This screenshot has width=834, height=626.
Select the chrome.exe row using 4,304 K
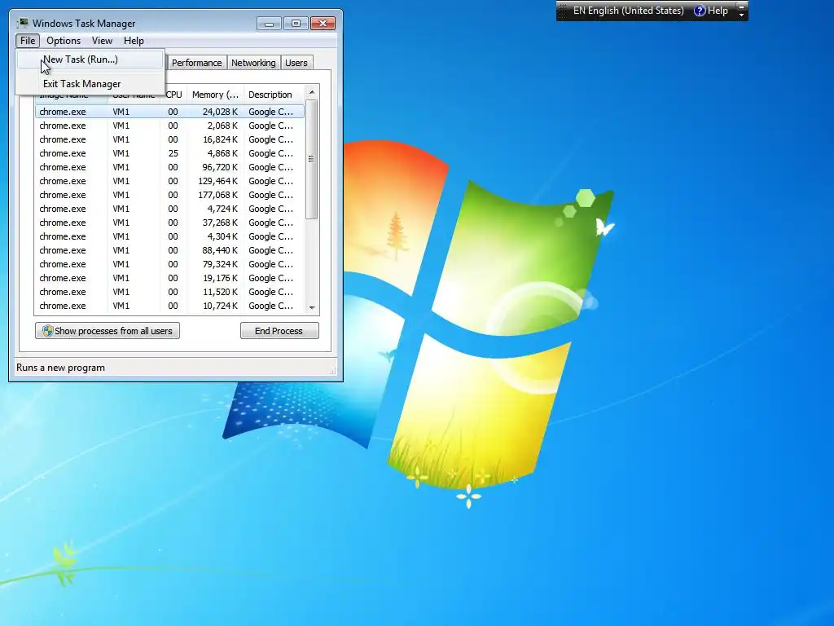click(x=170, y=236)
